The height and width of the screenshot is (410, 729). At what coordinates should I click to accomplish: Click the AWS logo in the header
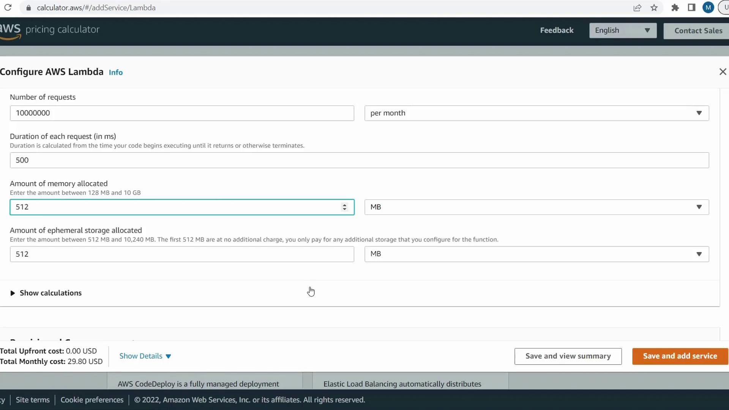[x=10, y=30]
